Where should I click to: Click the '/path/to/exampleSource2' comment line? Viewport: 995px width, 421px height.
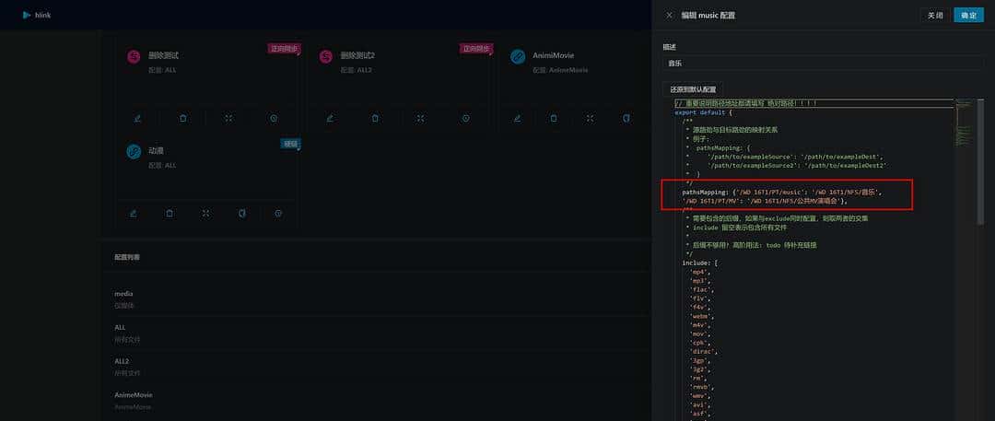pos(786,165)
